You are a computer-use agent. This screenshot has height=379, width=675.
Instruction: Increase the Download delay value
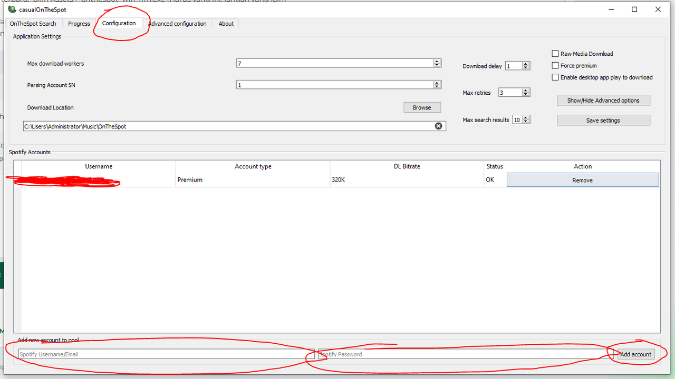[526, 64]
